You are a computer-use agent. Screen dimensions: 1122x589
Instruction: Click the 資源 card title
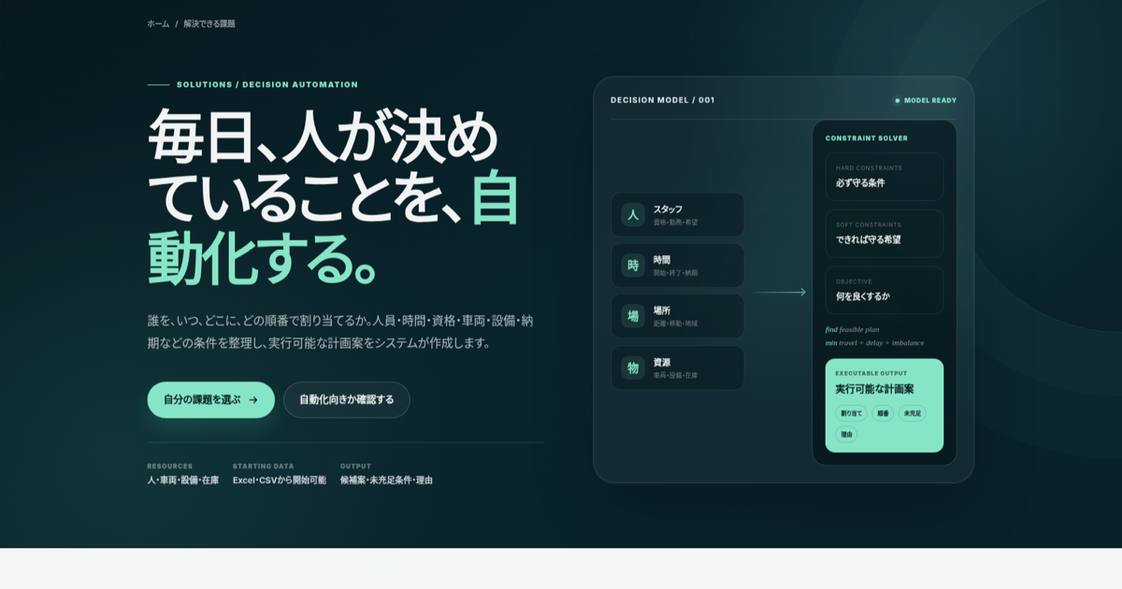point(662,362)
